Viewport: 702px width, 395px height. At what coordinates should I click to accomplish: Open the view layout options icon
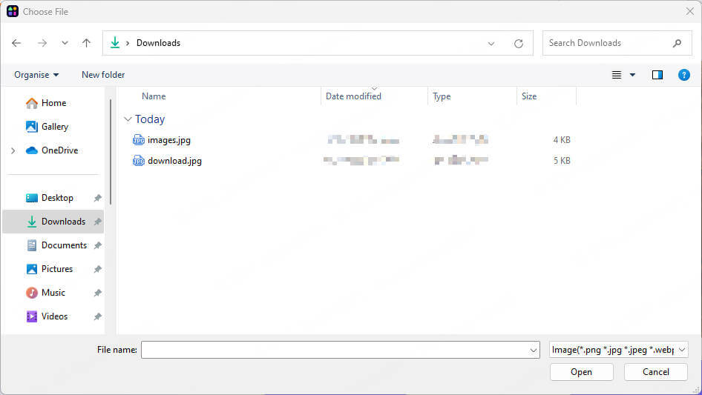pyautogui.click(x=617, y=75)
